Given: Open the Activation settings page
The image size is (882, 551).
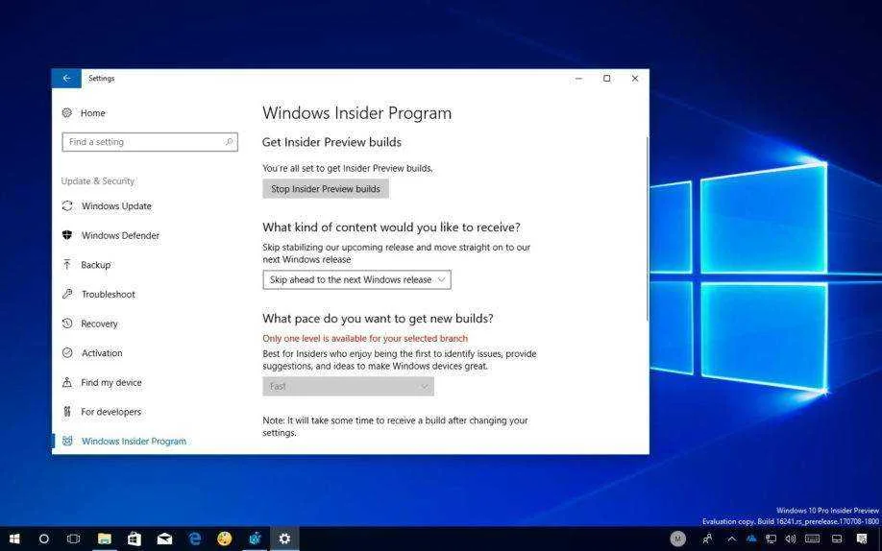Looking at the screenshot, I should click(102, 352).
